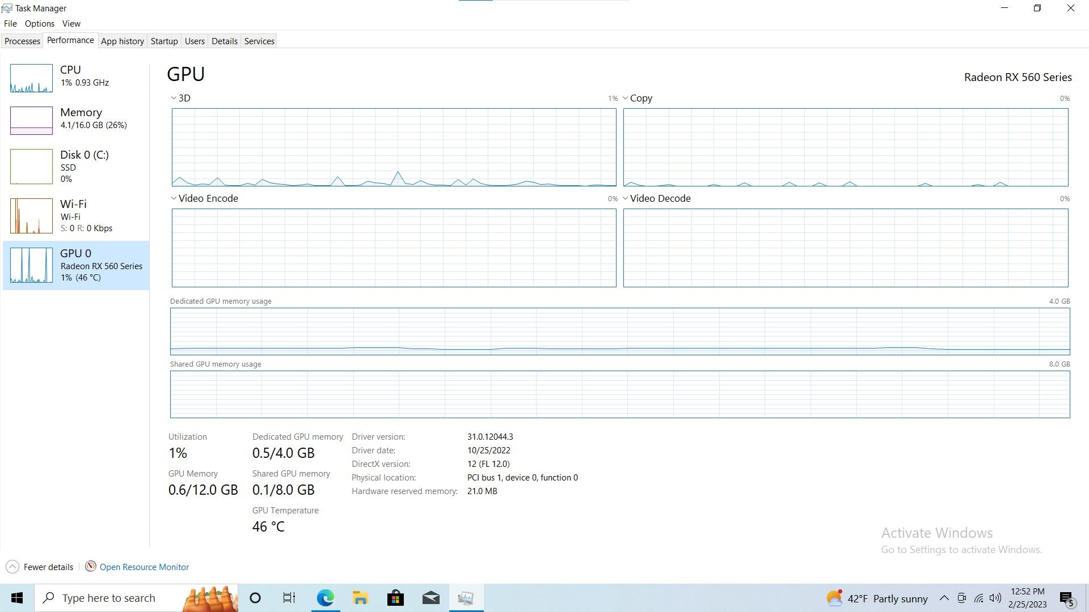The height and width of the screenshot is (612, 1089).
Task: Click the Resource Monitor gauge icon
Action: tap(90, 566)
